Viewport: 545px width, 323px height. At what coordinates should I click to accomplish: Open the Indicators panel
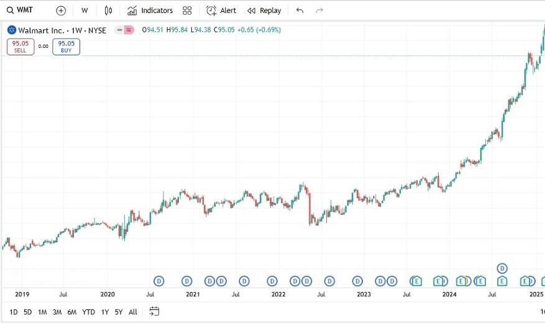(150, 11)
